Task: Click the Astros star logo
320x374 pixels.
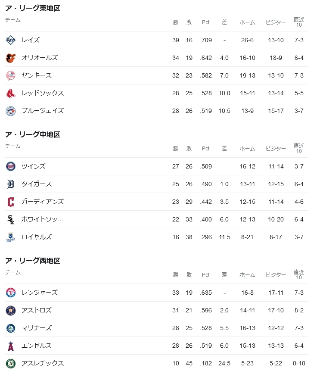Action: (x=10, y=310)
